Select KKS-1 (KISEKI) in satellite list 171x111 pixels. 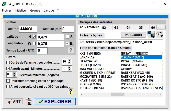pyautogui.click(x=90, y=54)
